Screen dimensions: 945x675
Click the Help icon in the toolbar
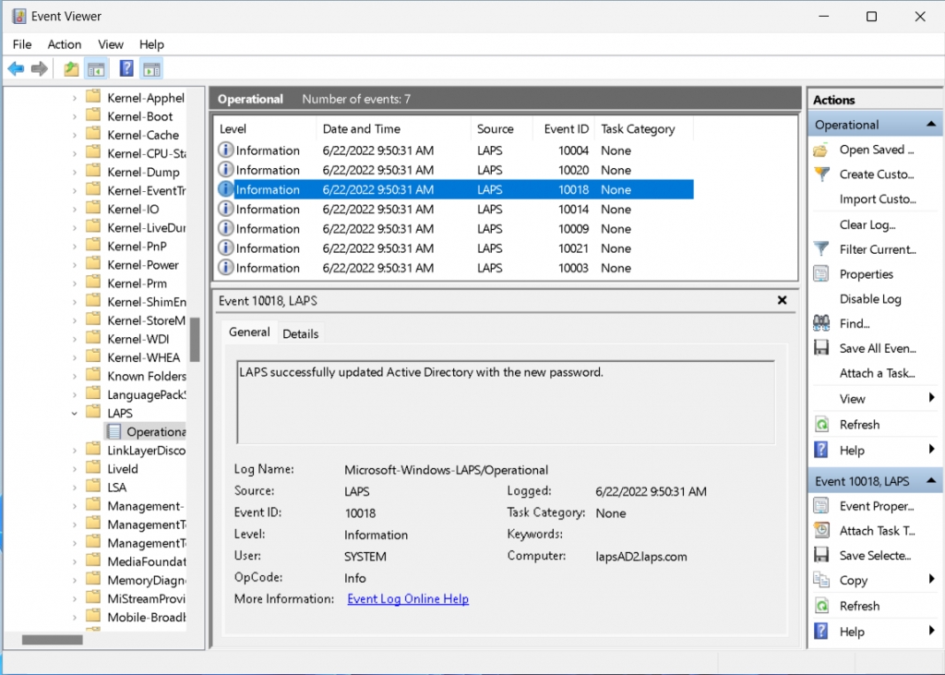(126, 68)
